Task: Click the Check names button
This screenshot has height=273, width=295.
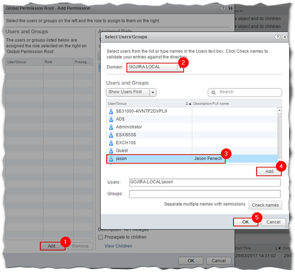Action: (265, 205)
